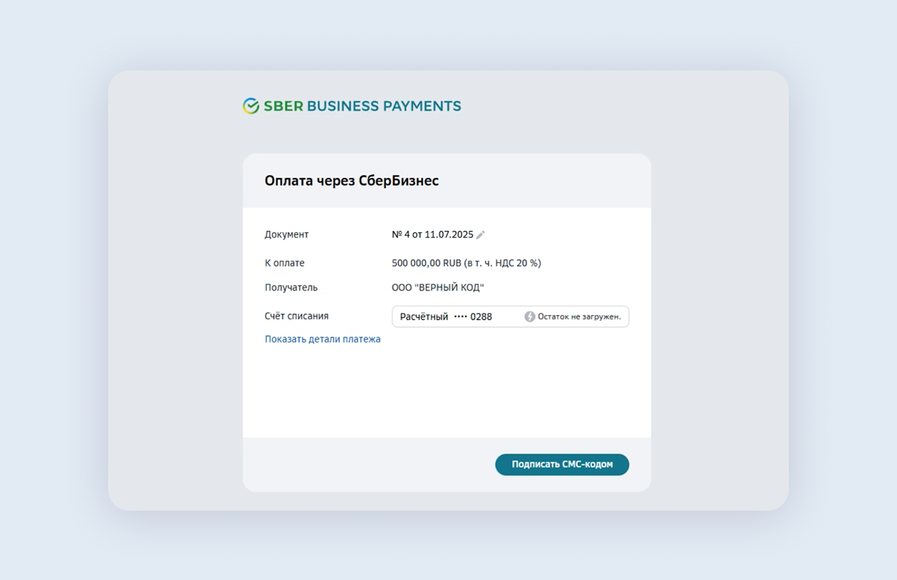897x580 pixels.
Task: Open the Показать детали платежа link
Action: click(323, 339)
